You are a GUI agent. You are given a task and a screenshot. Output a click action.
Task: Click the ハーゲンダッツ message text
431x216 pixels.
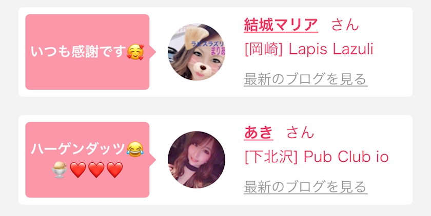tap(79, 149)
